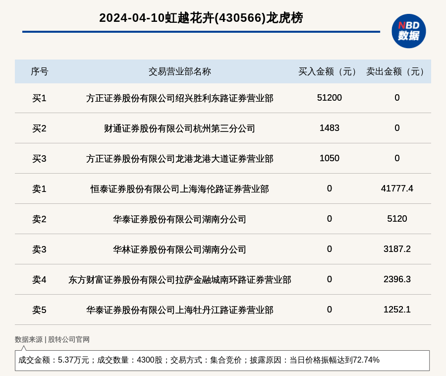The height and width of the screenshot is (376, 446).
Task: Select the 卖1 row label
Action: pyautogui.click(x=39, y=189)
